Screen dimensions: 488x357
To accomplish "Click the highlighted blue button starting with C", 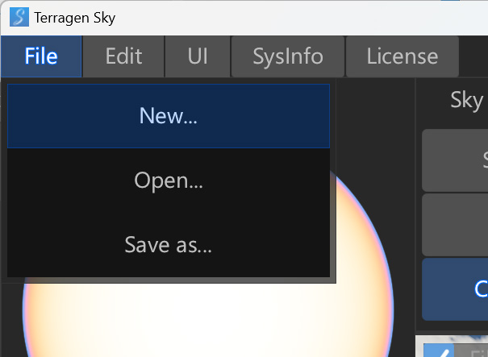I will coord(456,288).
